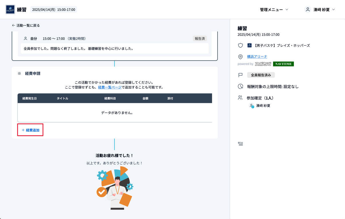
Task: Click the 経費追加 button
Action: pyautogui.click(x=30, y=130)
